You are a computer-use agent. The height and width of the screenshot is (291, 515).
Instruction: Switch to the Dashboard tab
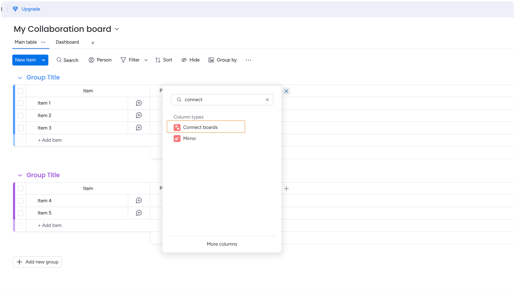pos(67,42)
